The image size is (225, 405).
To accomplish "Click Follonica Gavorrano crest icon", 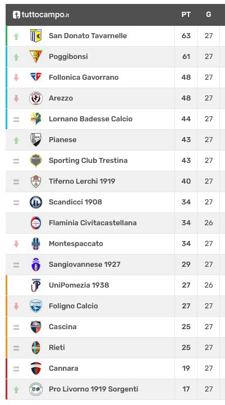I will (x=36, y=77).
